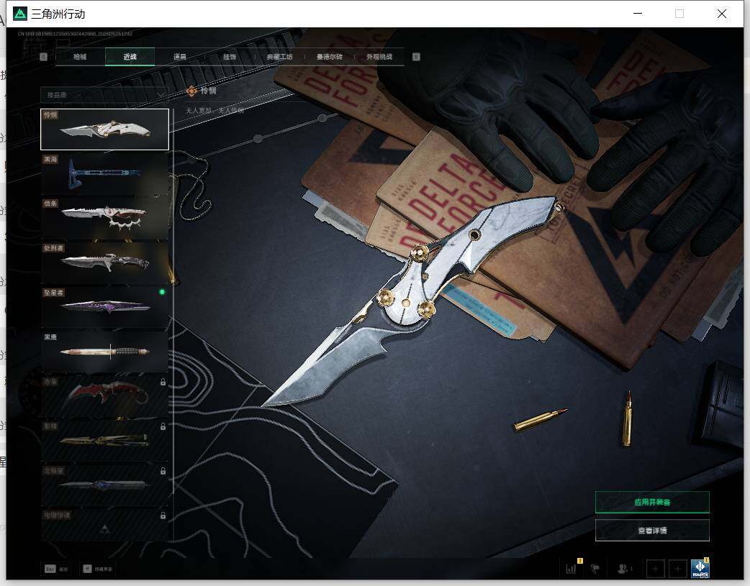Viewport: 750px width, 586px height.
Task: Select the locked 影锋 gold blade skin
Action: point(105,440)
